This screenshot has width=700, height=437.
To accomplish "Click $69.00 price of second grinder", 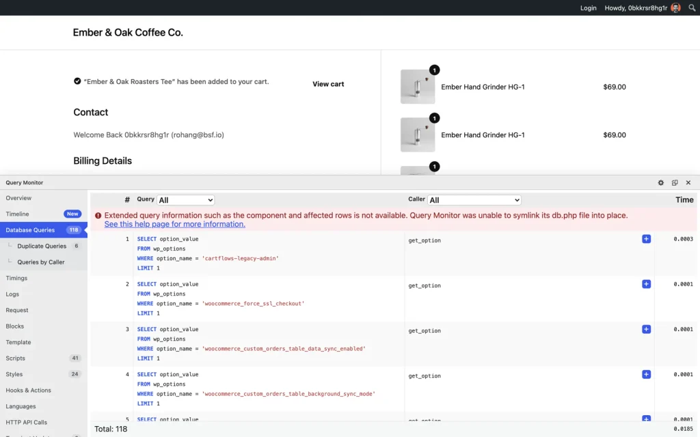I will tap(615, 135).
